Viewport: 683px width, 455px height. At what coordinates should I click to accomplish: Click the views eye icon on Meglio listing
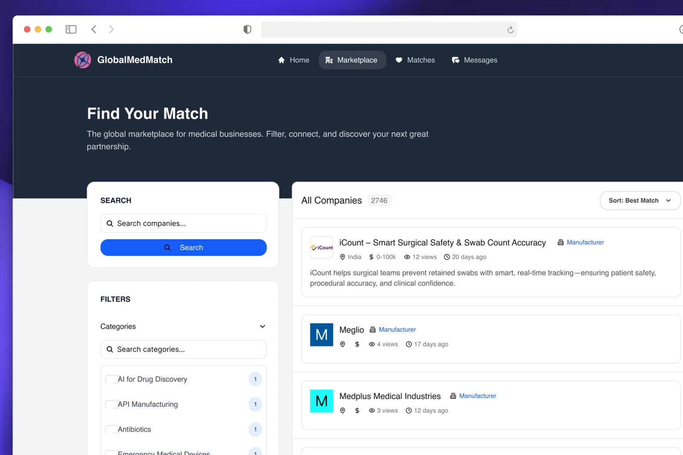click(x=371, y=344)
